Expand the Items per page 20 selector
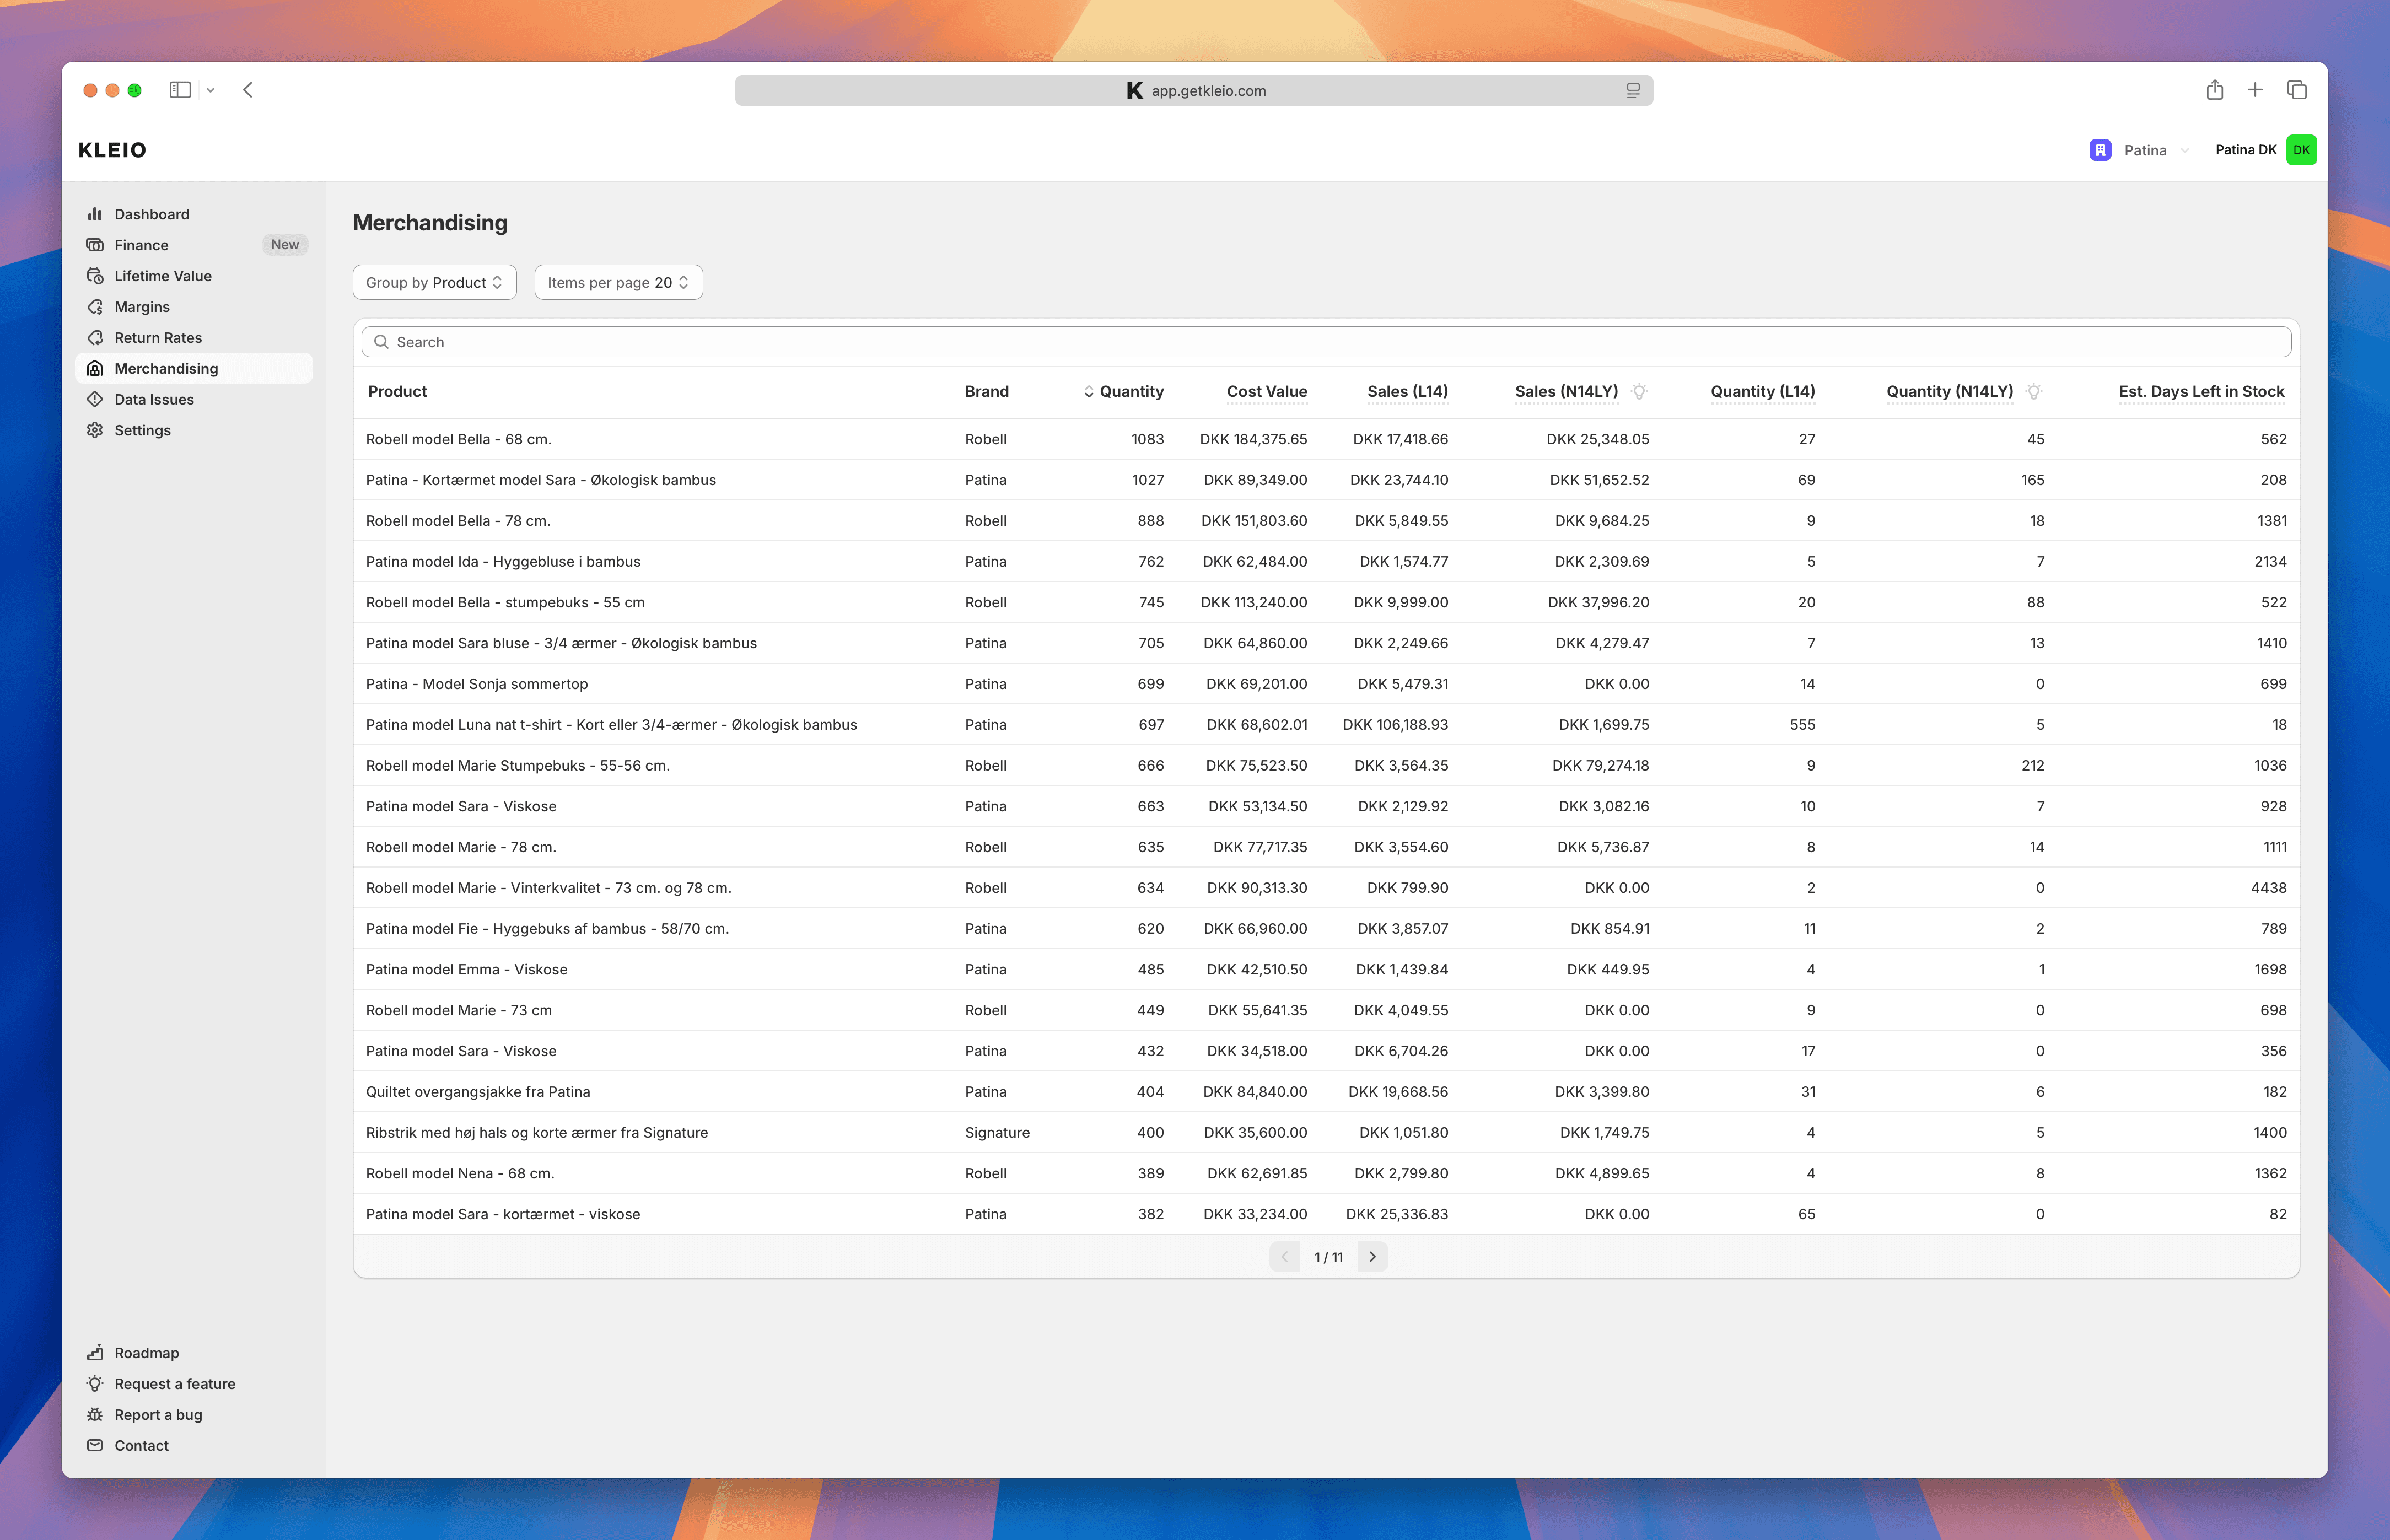 (618, 282)
